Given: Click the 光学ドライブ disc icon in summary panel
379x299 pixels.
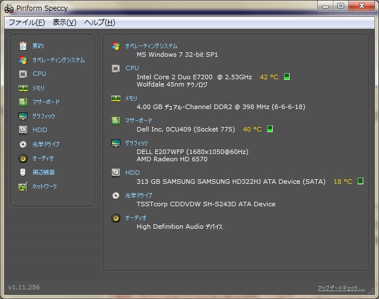Looking at the screenshot, I should pyautogui.click(x=116, y=196).
